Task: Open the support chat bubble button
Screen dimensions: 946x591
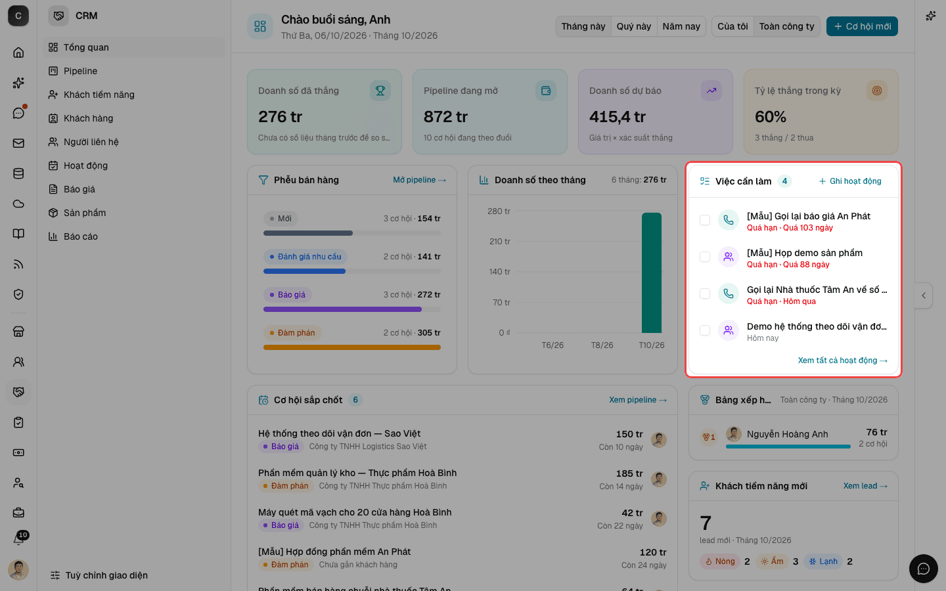Action: point(923,569)
